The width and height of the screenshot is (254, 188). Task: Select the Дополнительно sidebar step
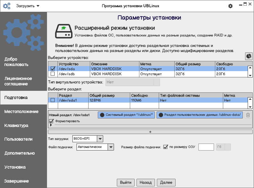20,153
